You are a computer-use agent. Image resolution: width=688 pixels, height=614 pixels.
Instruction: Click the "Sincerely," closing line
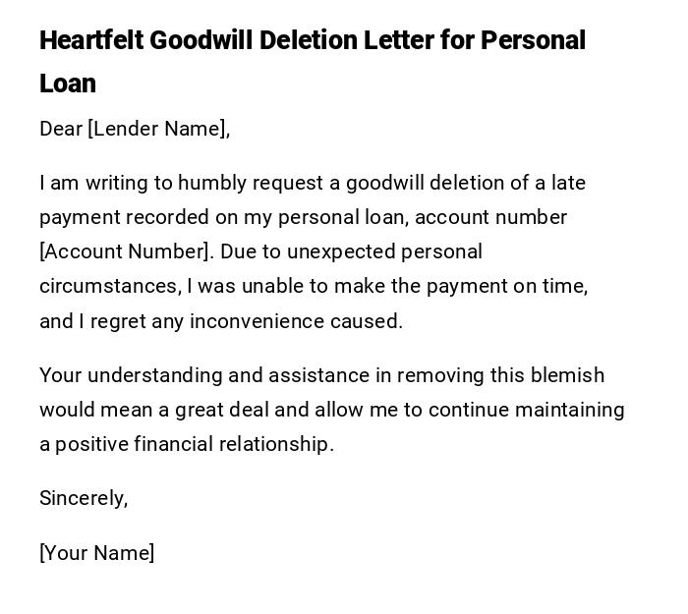[84, 498]
